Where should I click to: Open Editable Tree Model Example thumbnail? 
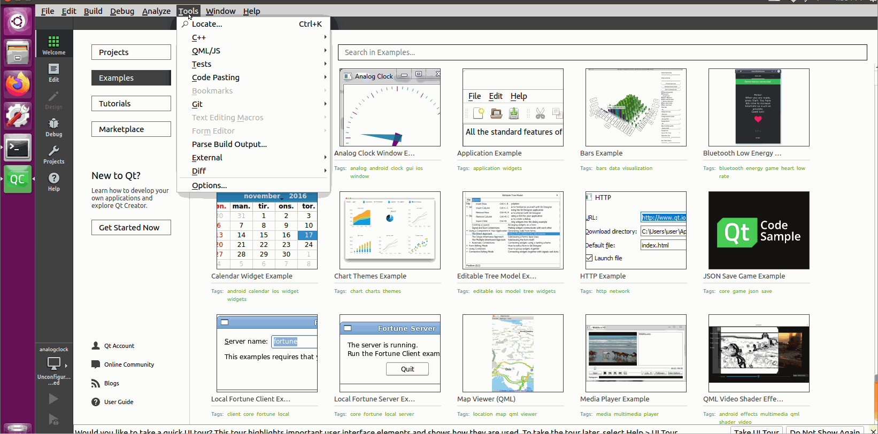point(513,230)
